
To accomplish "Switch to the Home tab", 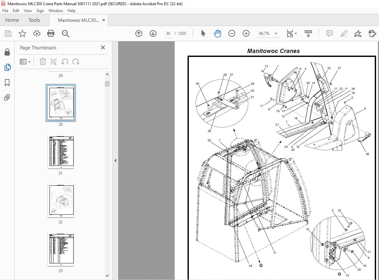I will (x=12, y=20).
